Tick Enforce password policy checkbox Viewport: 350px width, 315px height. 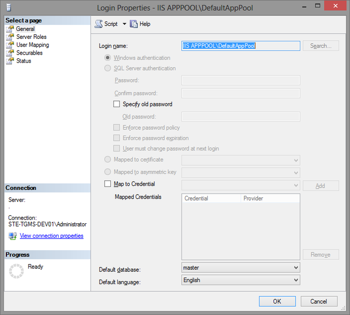[116, 127]
